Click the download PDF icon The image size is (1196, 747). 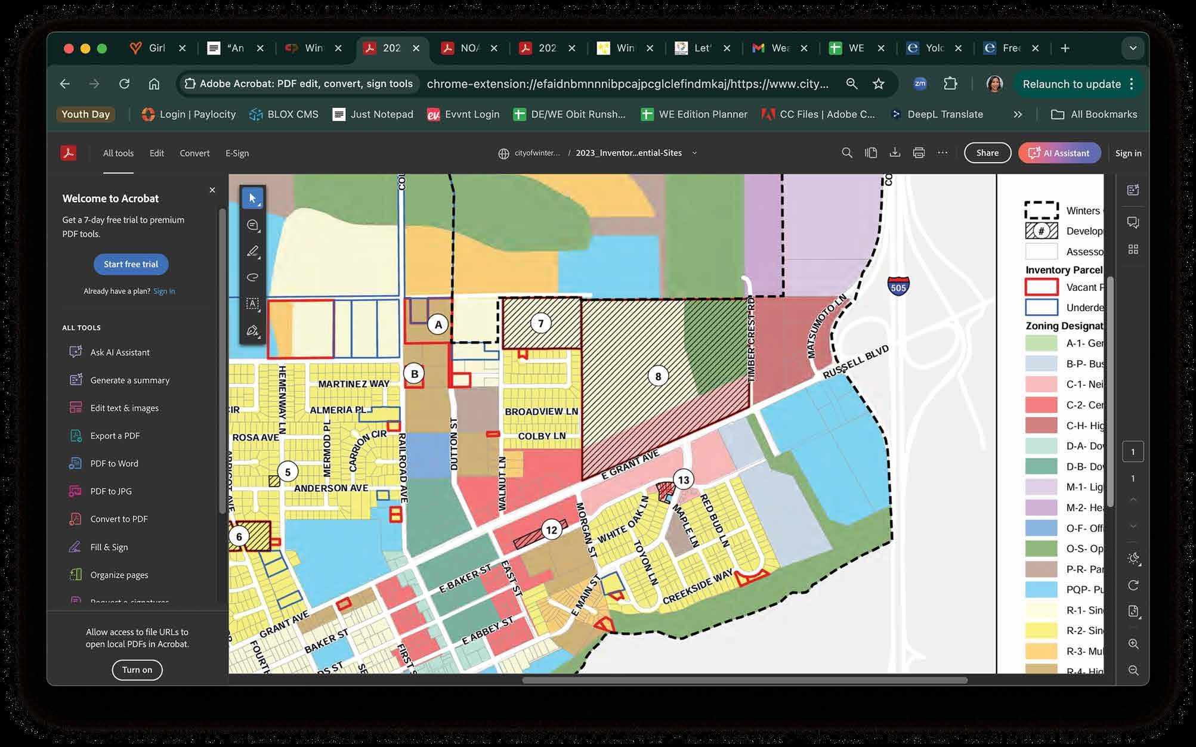click(895, 153)
